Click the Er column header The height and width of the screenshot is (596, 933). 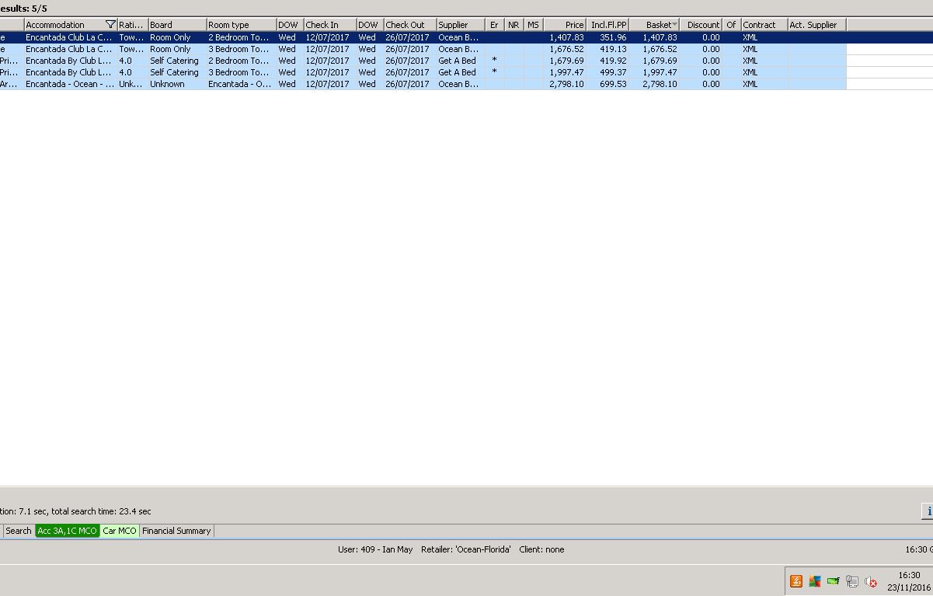tap(495, 25)
